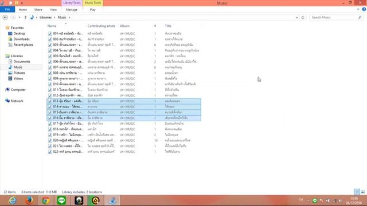The image size is (367, 206).
Task: Select Network in the navigation pane
Action: [17, 101]
